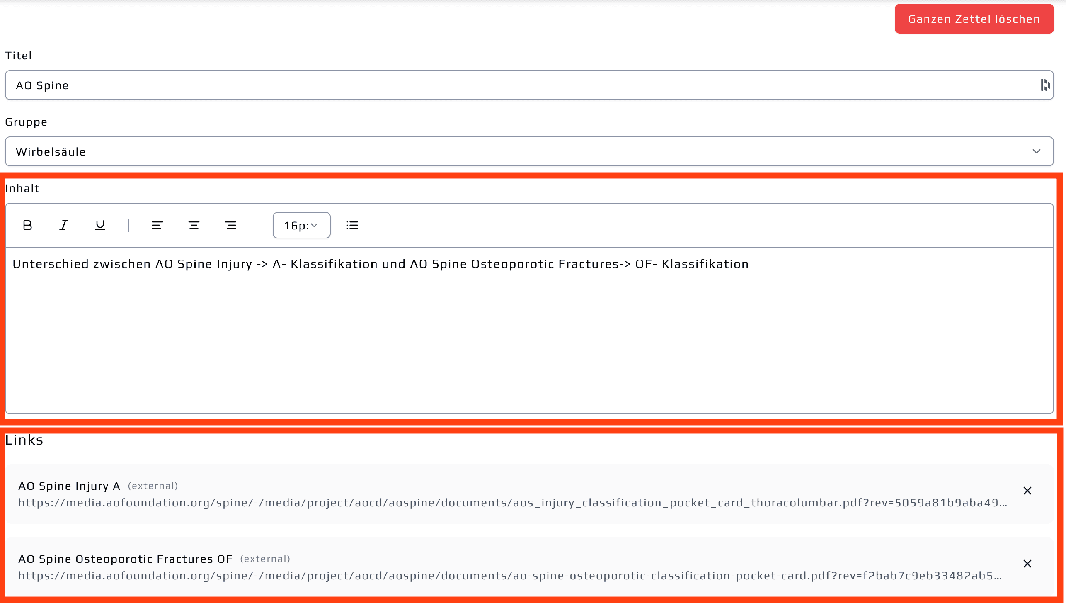1066x608 pixels.
Task: Open the AO Spine Injury A URL
Action: (512, 503)
